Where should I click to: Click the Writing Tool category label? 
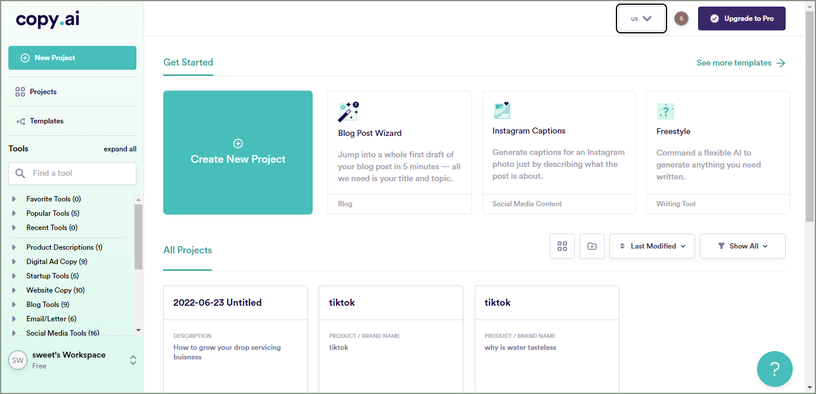(x=676, y=204)
